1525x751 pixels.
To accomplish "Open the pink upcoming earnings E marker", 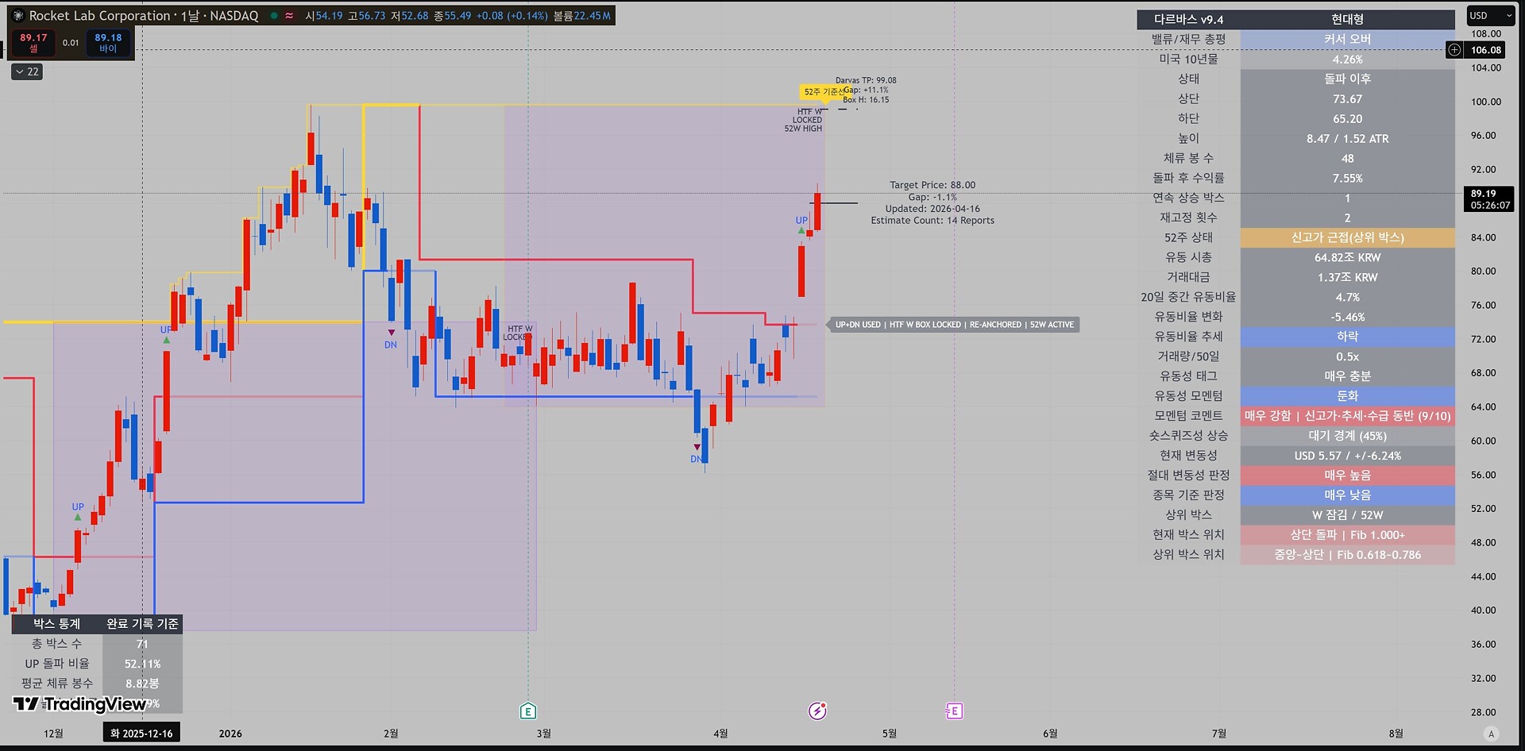I will [954, 711].
